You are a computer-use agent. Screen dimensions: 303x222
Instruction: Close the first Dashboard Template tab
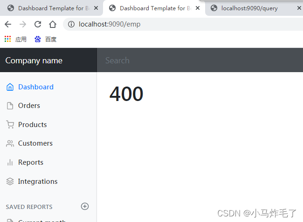(x=96, y=8)
